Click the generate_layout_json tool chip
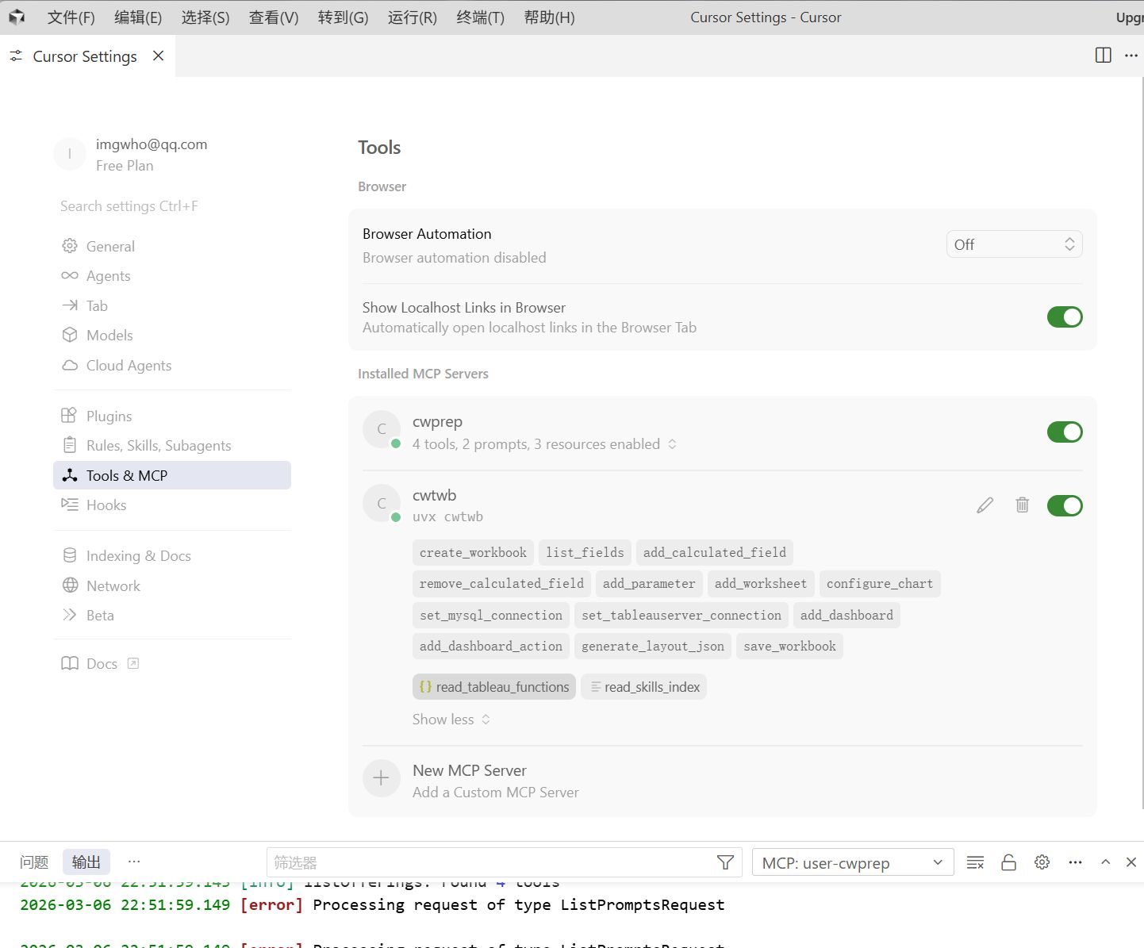The image size is (1144, 948). point(653,647)
